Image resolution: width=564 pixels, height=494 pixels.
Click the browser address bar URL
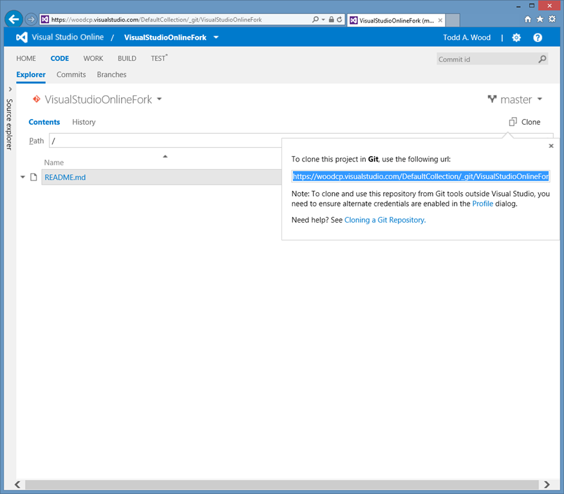coord(156,19)
